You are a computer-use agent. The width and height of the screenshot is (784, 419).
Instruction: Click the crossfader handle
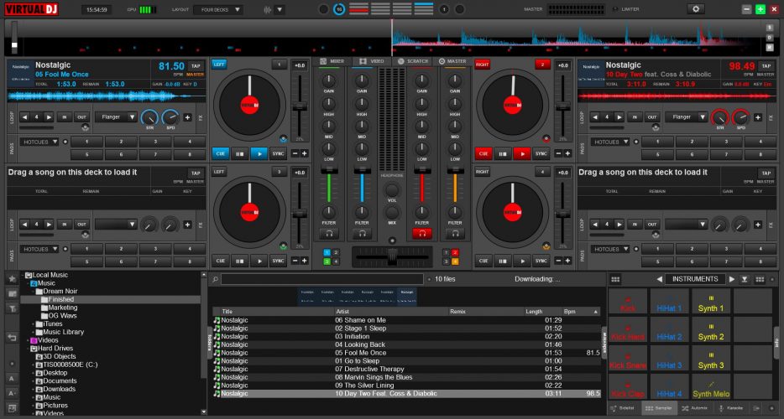click(x=392, y=257)
